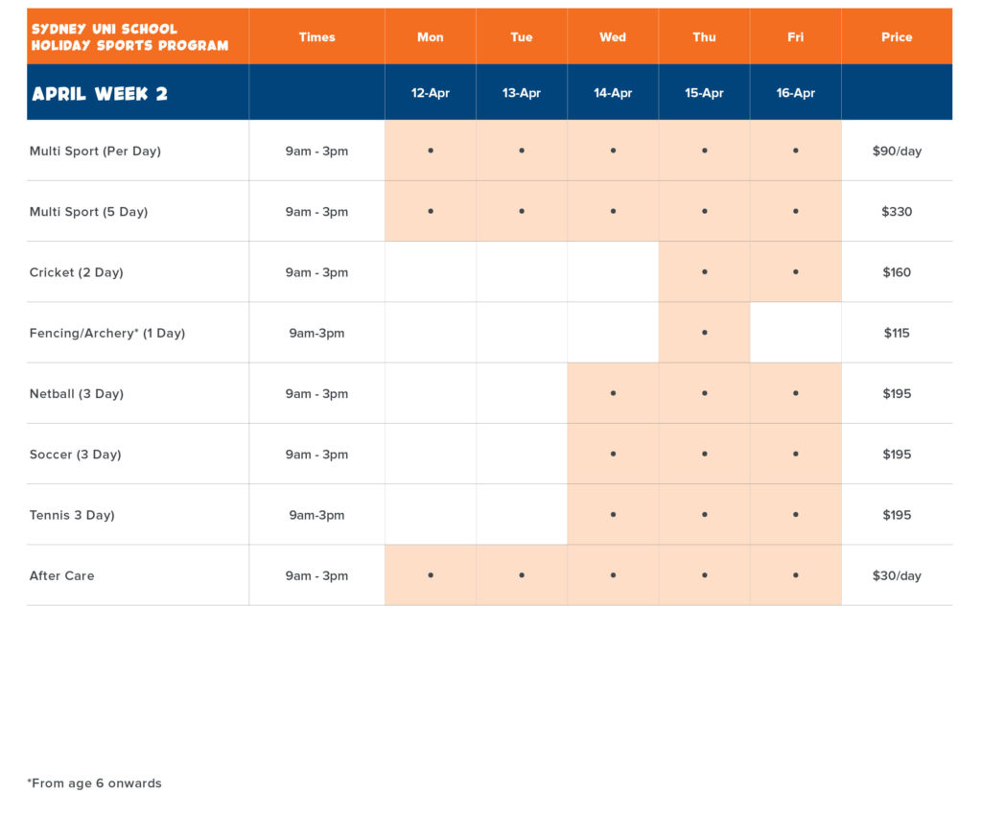This screenshot has width=982, height=817.
Task: Select the 'After Care' row label
Action: point(62,576)
